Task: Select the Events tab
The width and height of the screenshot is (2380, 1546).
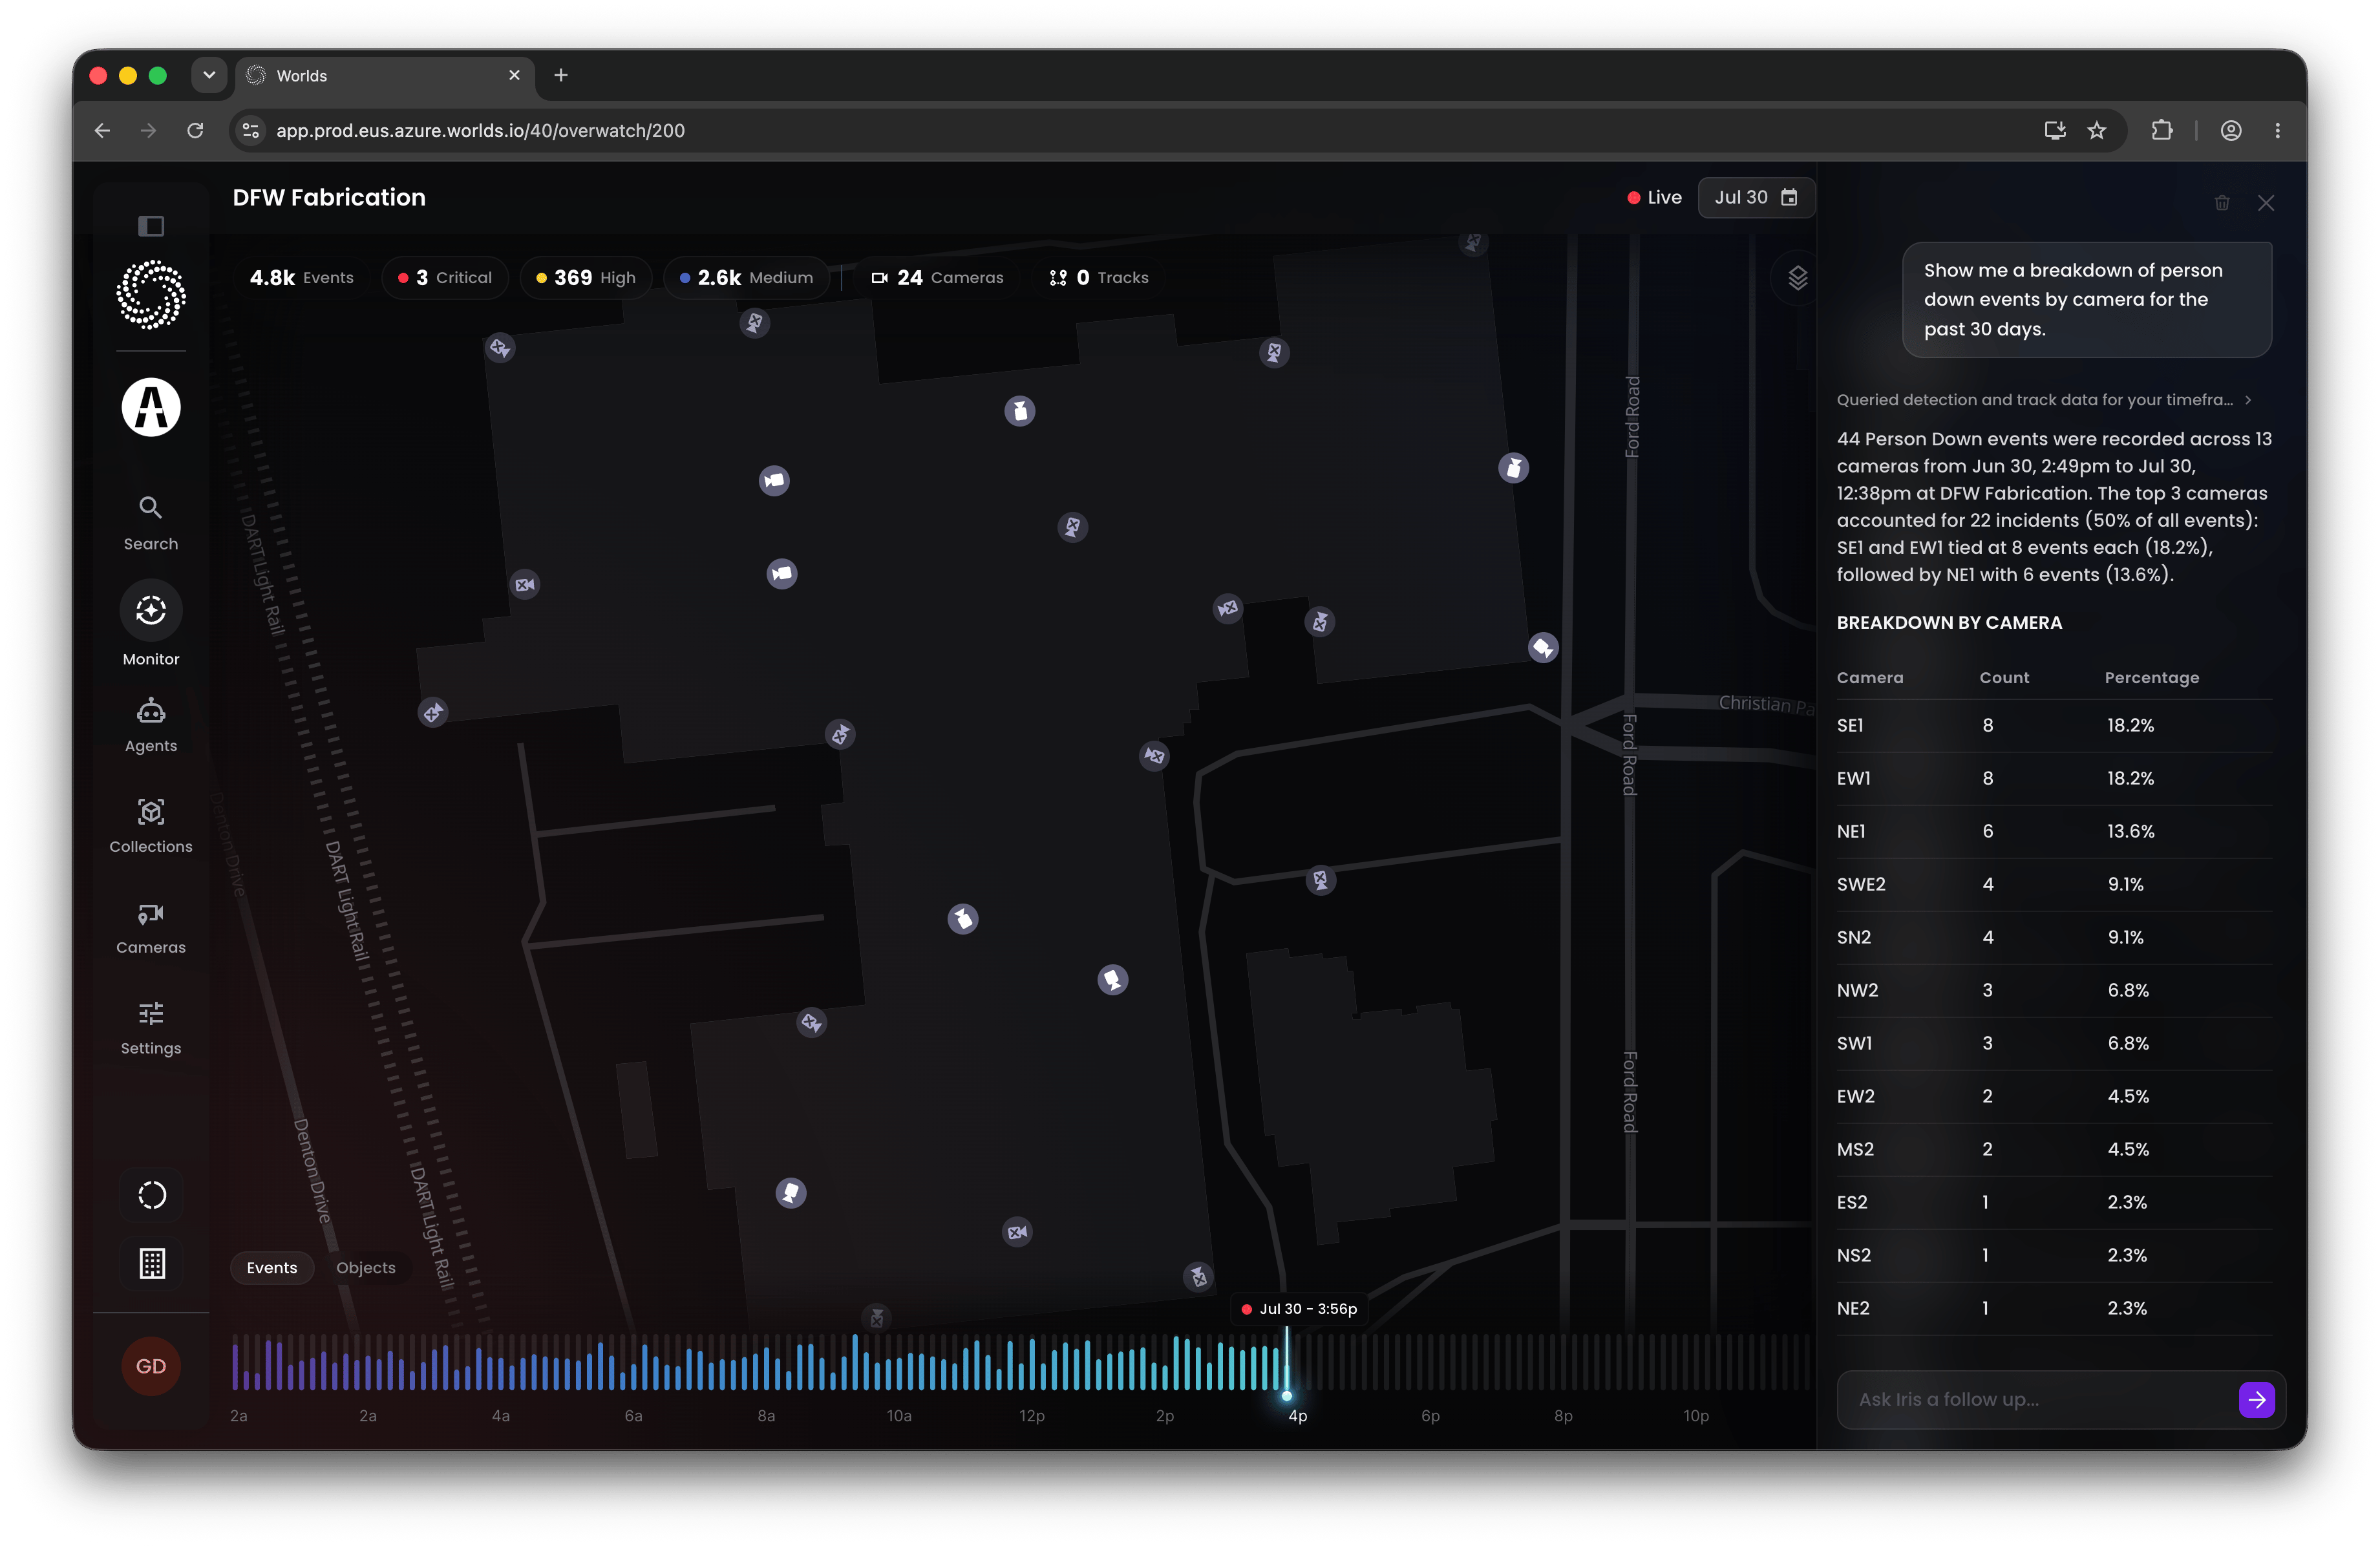Action: pyautogui.click(x=271, y=1268)
